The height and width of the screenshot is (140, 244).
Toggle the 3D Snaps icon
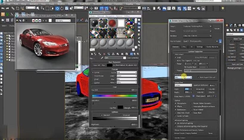click(x=102, y=8)
